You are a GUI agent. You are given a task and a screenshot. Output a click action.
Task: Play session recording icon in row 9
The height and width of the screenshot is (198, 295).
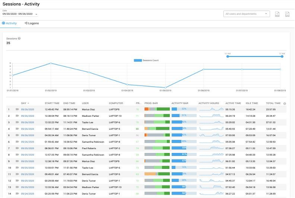(x=17, y=161)
